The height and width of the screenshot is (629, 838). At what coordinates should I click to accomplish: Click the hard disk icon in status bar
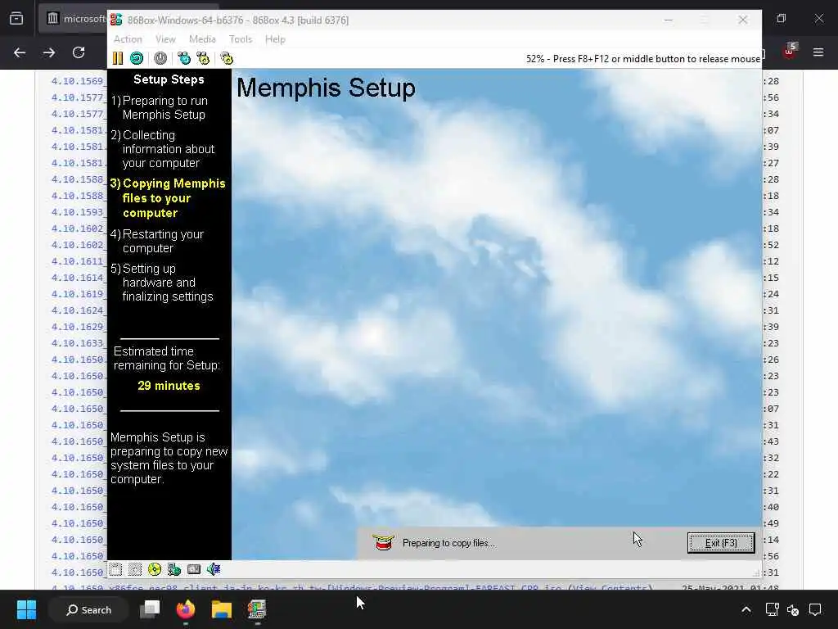click(x=194, y=570)
